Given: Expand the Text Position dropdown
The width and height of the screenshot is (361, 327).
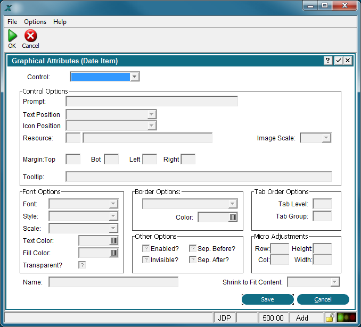Looking at the screenshot, I should point(152,114).
